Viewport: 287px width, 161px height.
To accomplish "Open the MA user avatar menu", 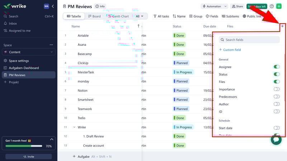I will [x=47, y=6].
